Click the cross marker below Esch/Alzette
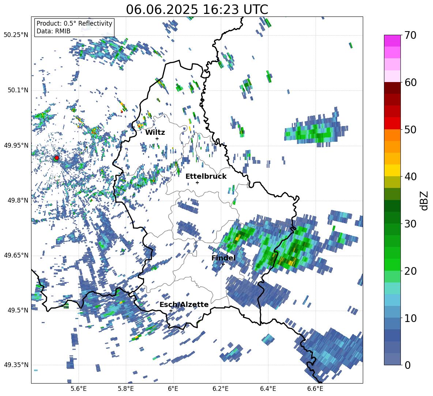433x396 pixels. pyautogui.click(x=171, y=311)
